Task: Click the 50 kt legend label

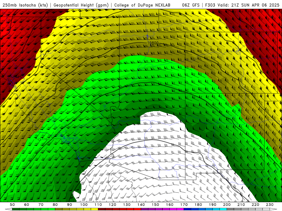Action: 12,205
